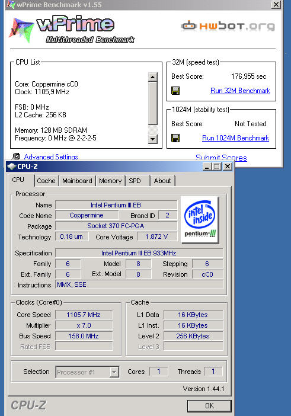Click Clock: 1105,9 MHz in CPU List
Screen dimensions: 291x416
pyautogui.click(x=42, y=92)
